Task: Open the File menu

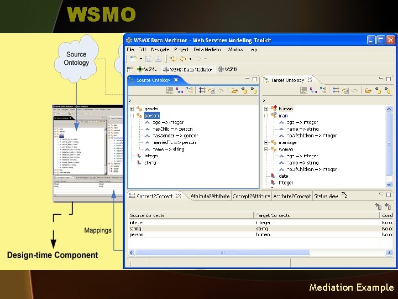Action: point(130,49)
